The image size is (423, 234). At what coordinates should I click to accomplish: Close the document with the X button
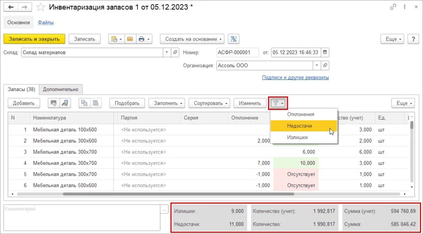pos(416,7)
